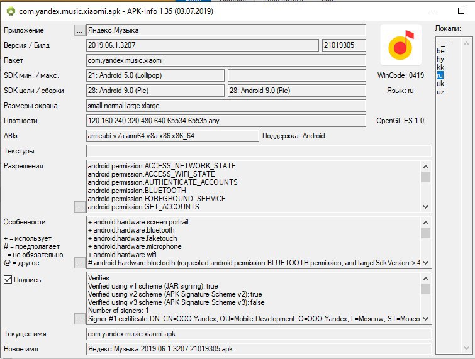
Task: Click the empty maximum SDK field
Action: 297,75
